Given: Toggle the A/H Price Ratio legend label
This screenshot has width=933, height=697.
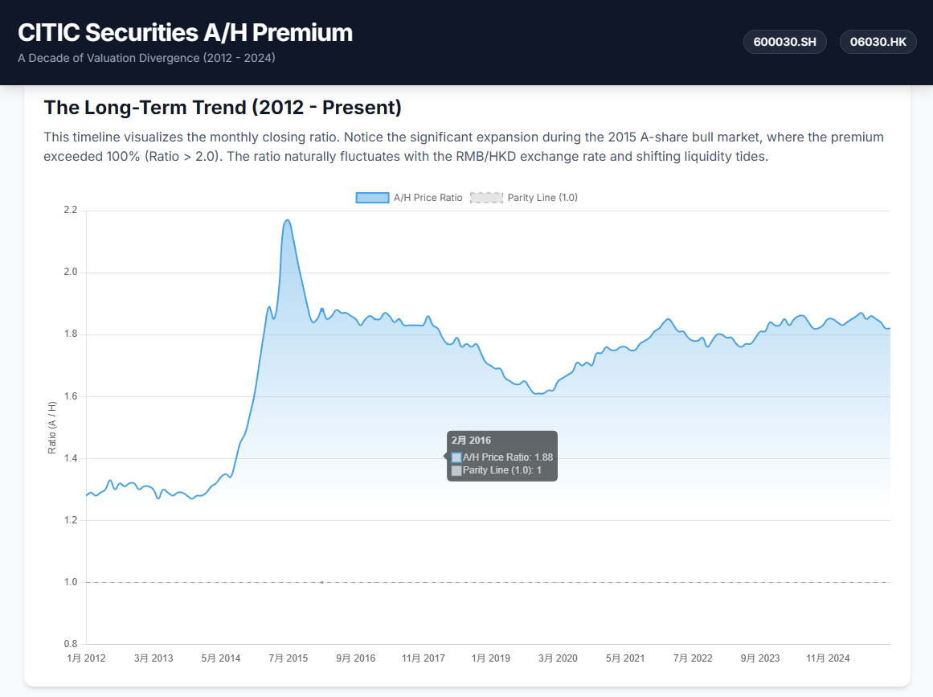Looking at the screenshot, I should [x=428, y=198].
